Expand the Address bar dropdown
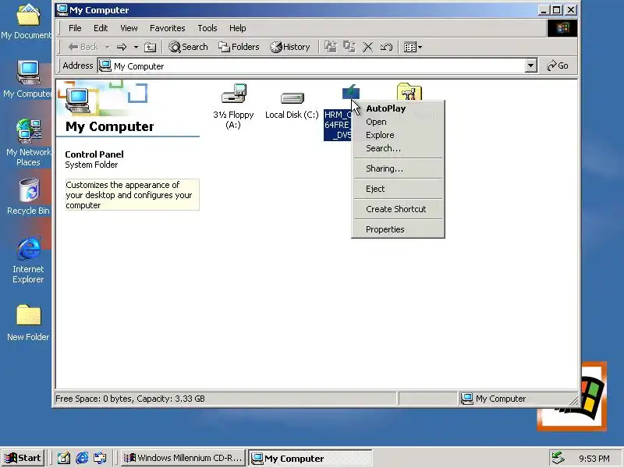Viewport: 624px width, 468px height. pos(530,66)
